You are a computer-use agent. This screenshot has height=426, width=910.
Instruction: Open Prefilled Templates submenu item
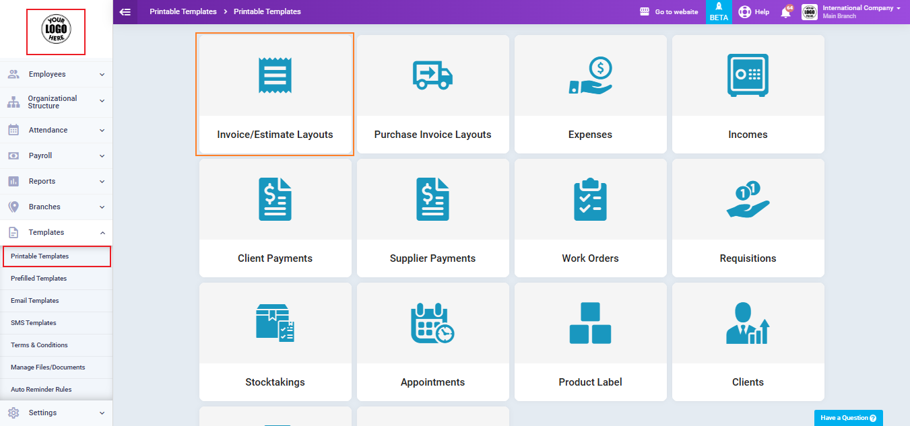tap(57, 279)
